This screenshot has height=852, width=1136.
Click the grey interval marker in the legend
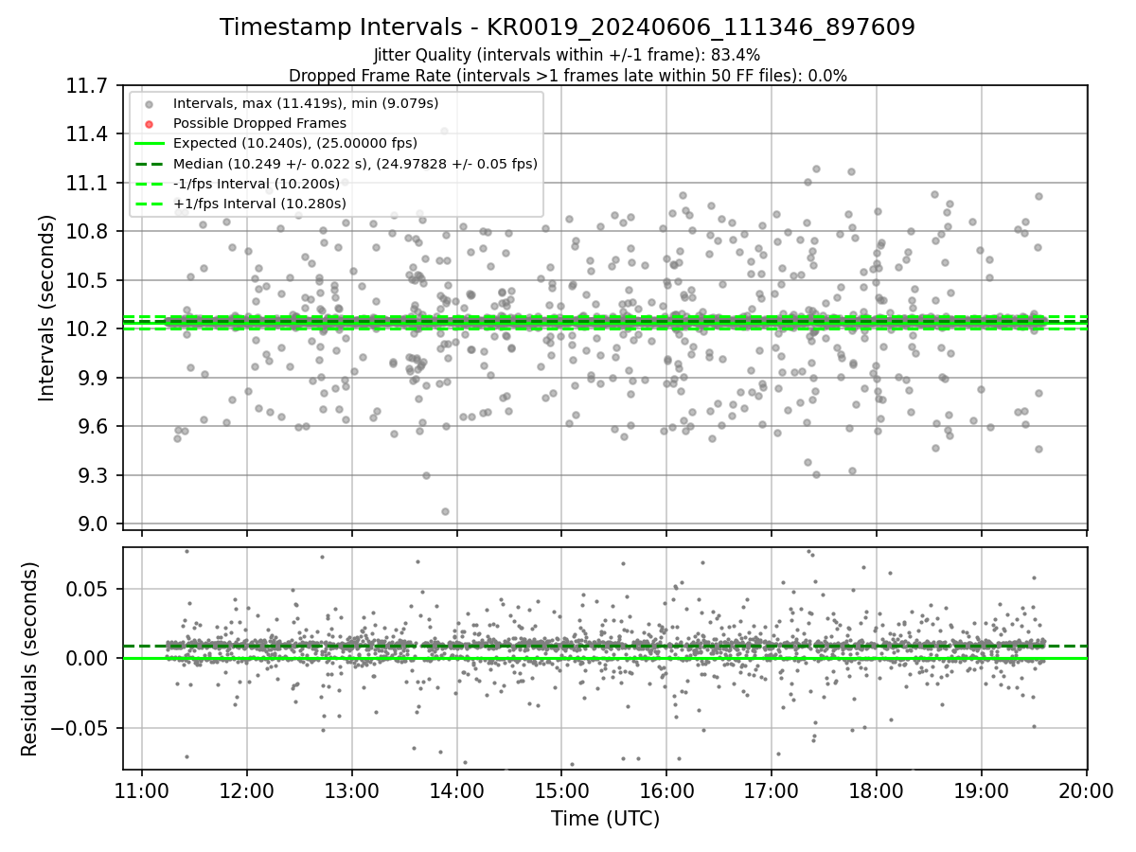(150, 103)
